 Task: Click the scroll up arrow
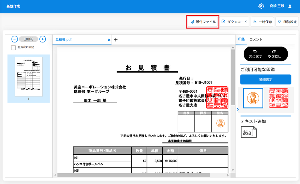pyautogui.click(x=233, y=47)
